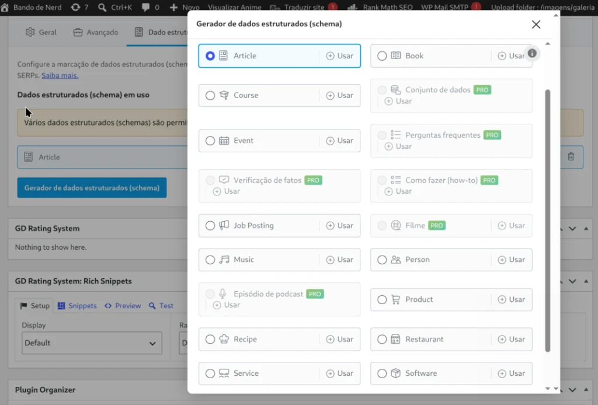Viewport: 598px width, 405px height.
Task: Click the Course graduation cap icon
Action: coord(224,95)
